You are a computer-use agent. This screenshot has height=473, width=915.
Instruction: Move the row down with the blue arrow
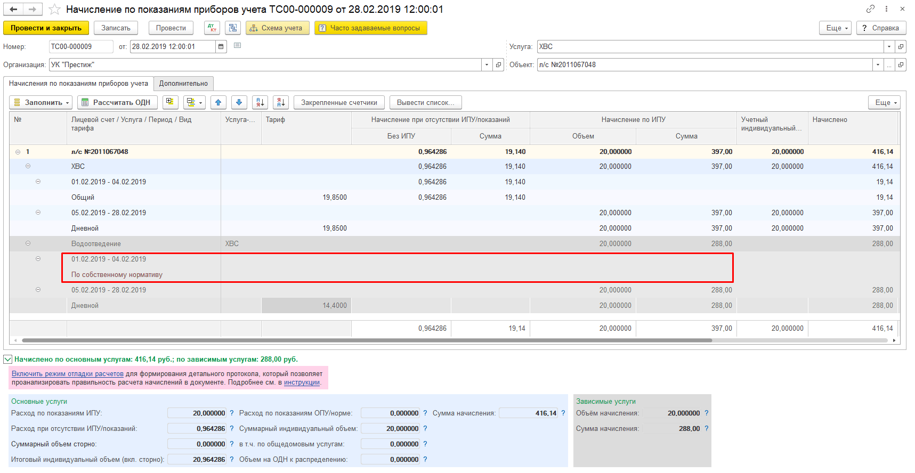click(239, 102)
